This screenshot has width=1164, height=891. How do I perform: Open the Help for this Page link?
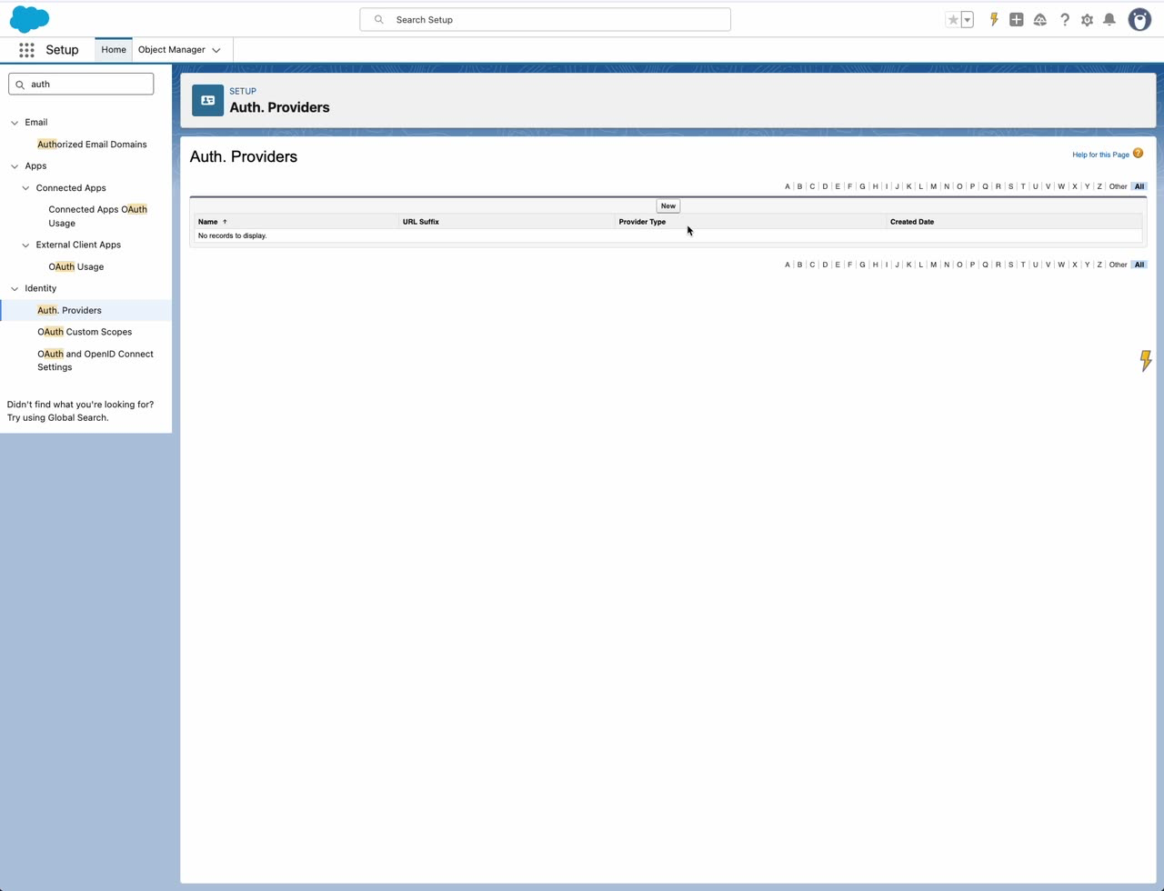coord(1100,155)
